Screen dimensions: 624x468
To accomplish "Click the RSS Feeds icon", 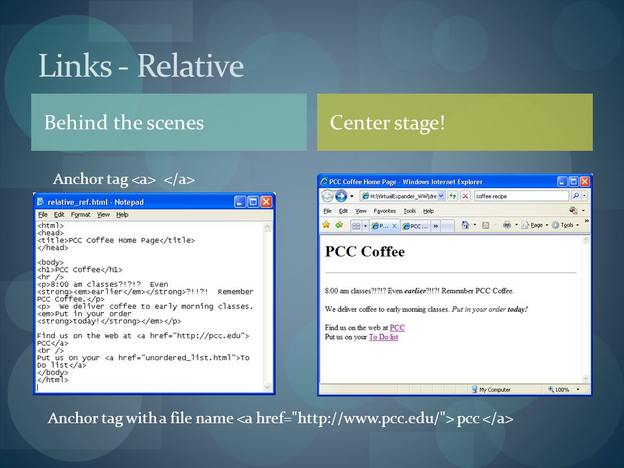I will pos(486,226).
